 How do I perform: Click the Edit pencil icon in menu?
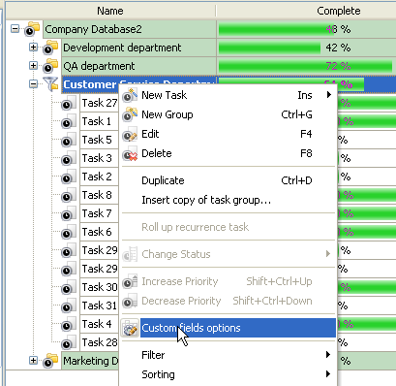point(130,134)
